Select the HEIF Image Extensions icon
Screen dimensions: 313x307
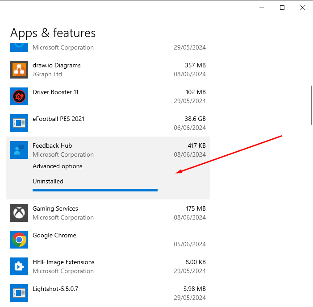click(x=19, y=266)
